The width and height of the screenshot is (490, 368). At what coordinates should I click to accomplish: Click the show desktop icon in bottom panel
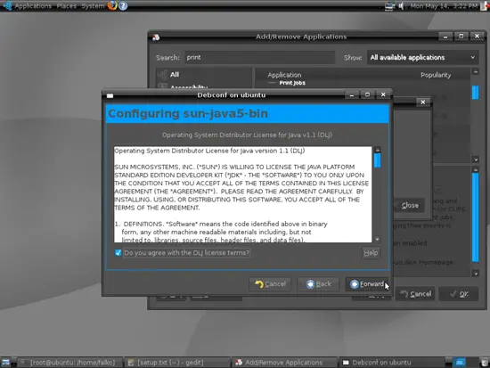click(x=5, y=363)
